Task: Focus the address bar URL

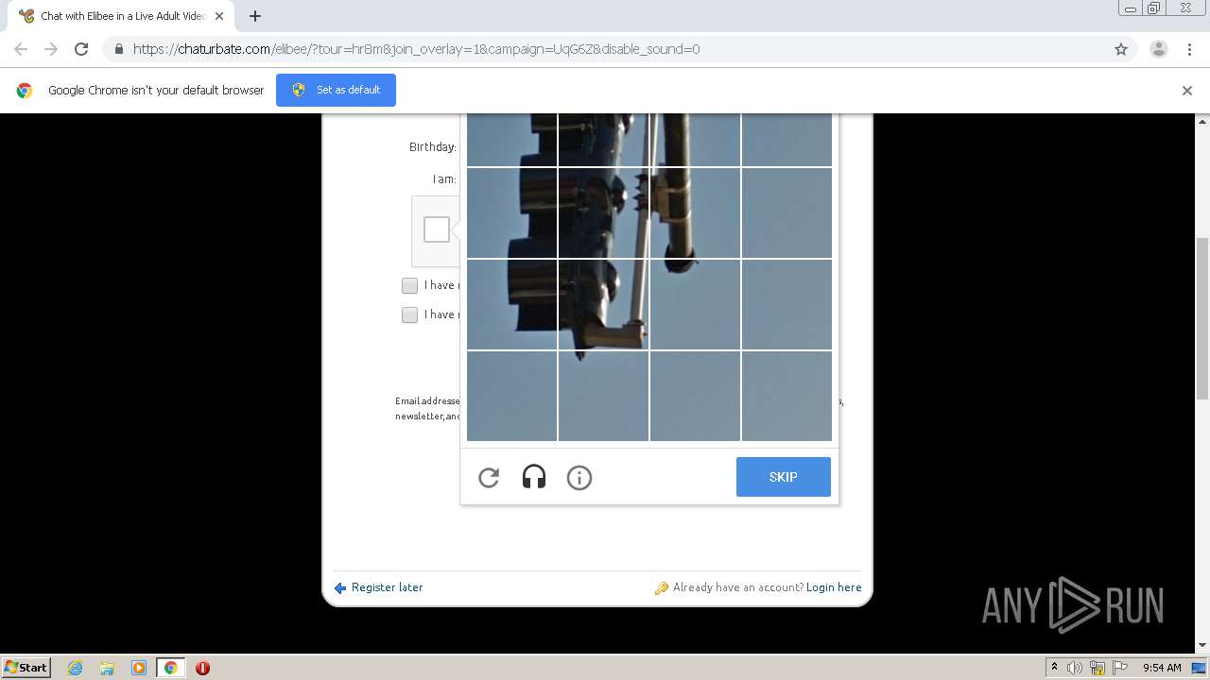Action: [x=416, y=49]
